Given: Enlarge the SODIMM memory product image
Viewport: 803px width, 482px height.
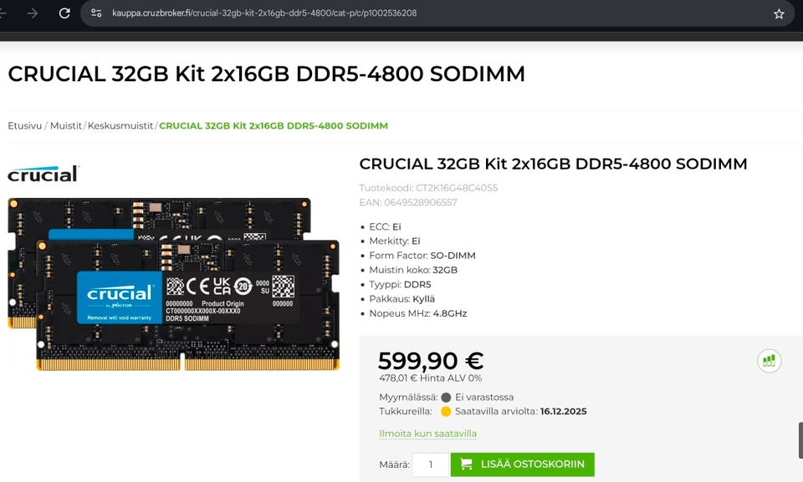Looking at the screenshot, I should click(x=174, y=284).
